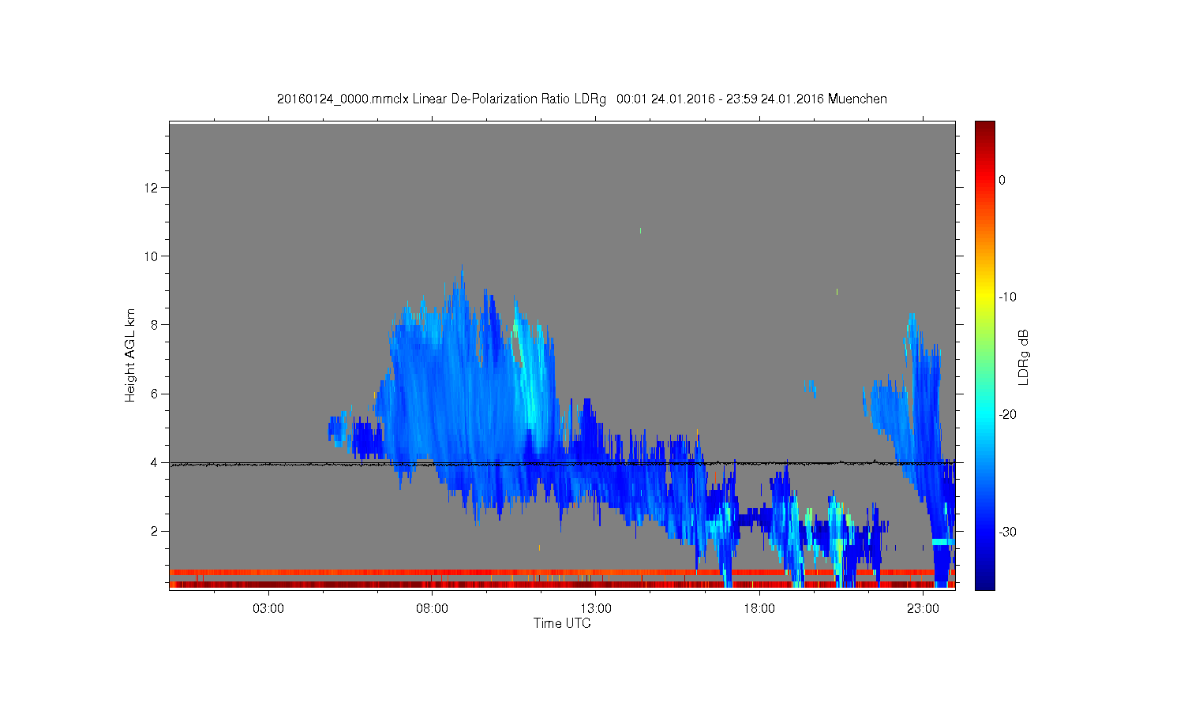Click the height tick label 6
The image size is (1184, 710).
pos(155,394)
